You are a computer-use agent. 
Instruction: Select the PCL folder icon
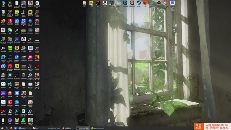[x=24, y=85]
